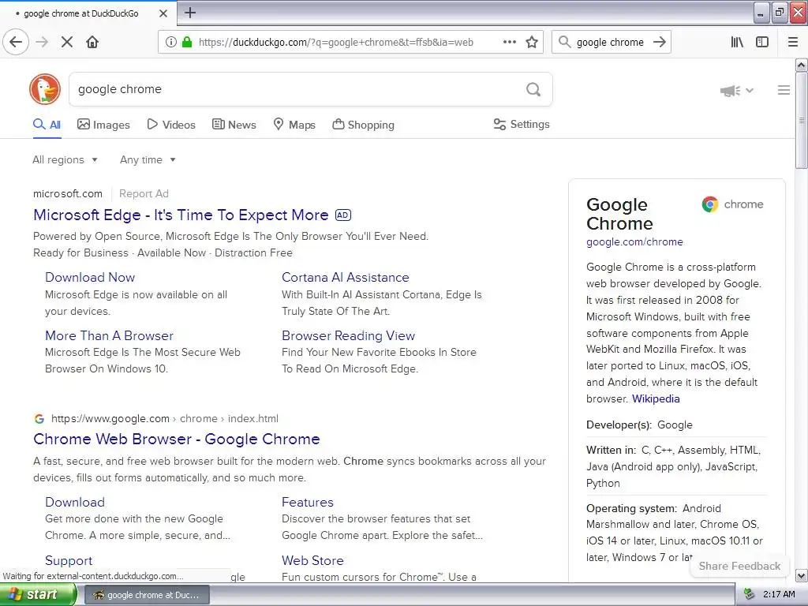Viewport: 808px width, 606px height.
Task: Switch to the Videos tab
Action: pos(171,124)
